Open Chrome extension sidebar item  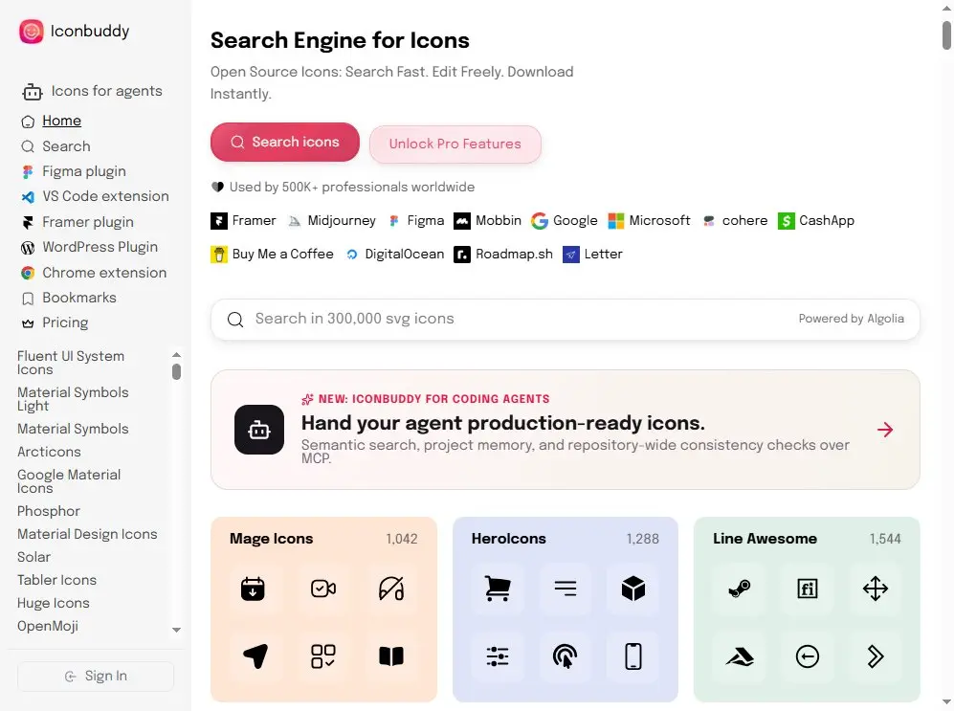tap(104, 273)
